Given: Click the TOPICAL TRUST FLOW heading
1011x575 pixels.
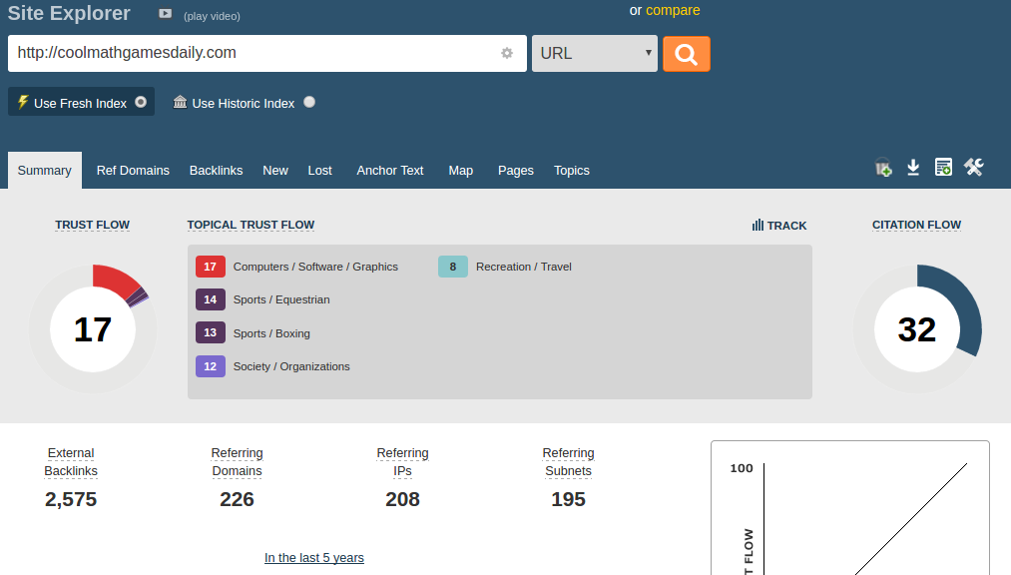Looking at the screenshot, I should (x=251, y=225).
